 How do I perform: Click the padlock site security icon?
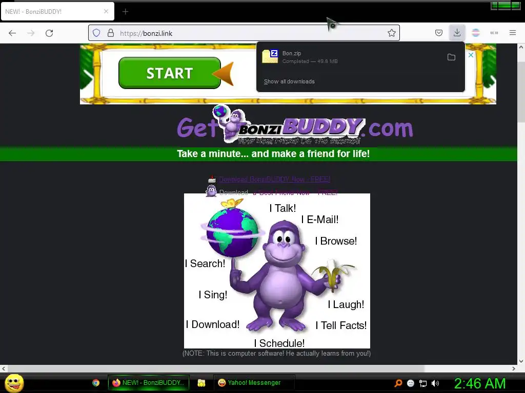click(111, 33)
